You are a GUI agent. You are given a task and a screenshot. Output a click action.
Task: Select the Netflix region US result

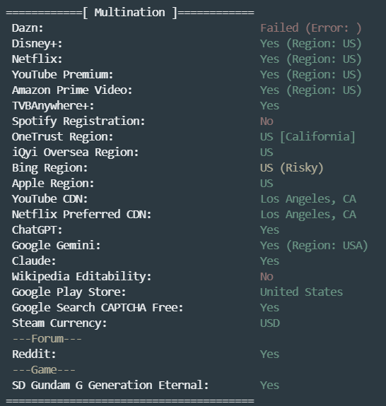pos(310,59)
